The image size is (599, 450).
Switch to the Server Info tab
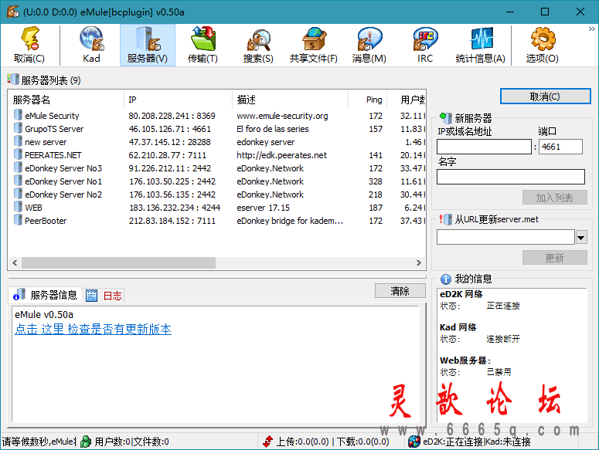(x=45, y=295)
